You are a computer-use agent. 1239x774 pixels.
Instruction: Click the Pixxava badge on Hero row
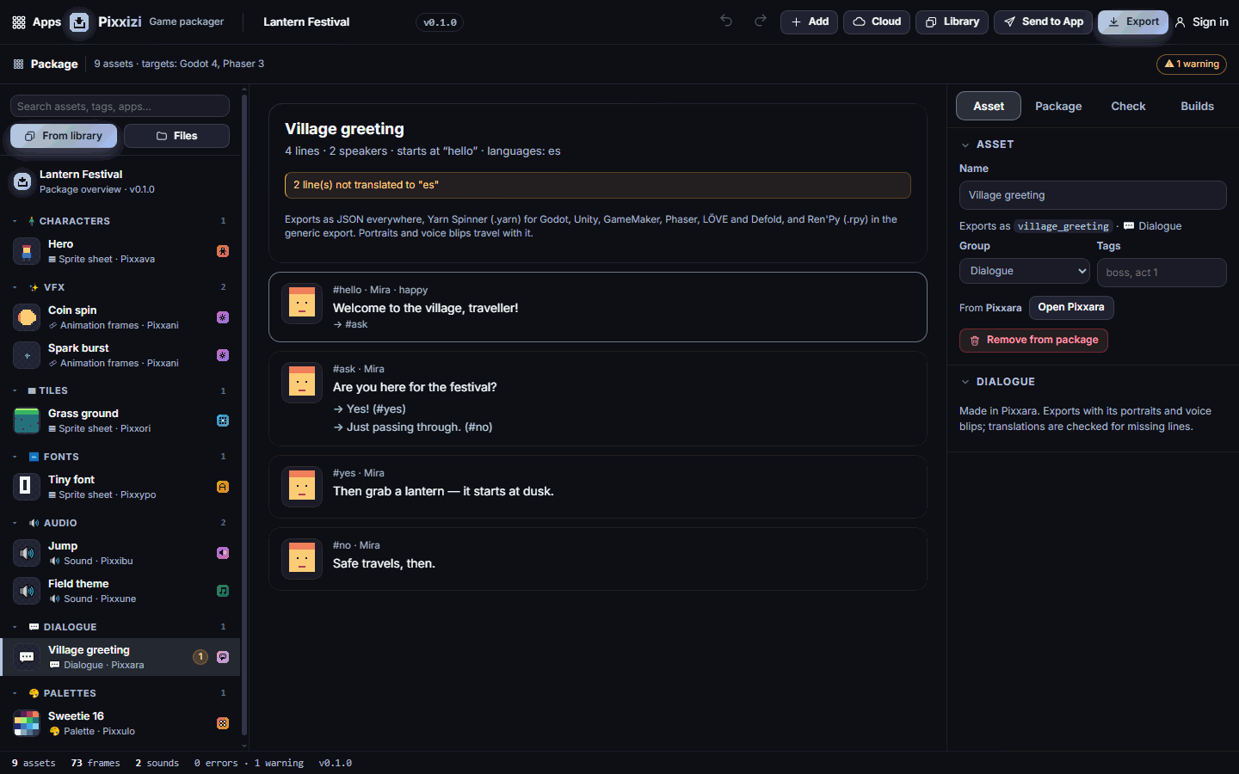[x=223, y=251]
